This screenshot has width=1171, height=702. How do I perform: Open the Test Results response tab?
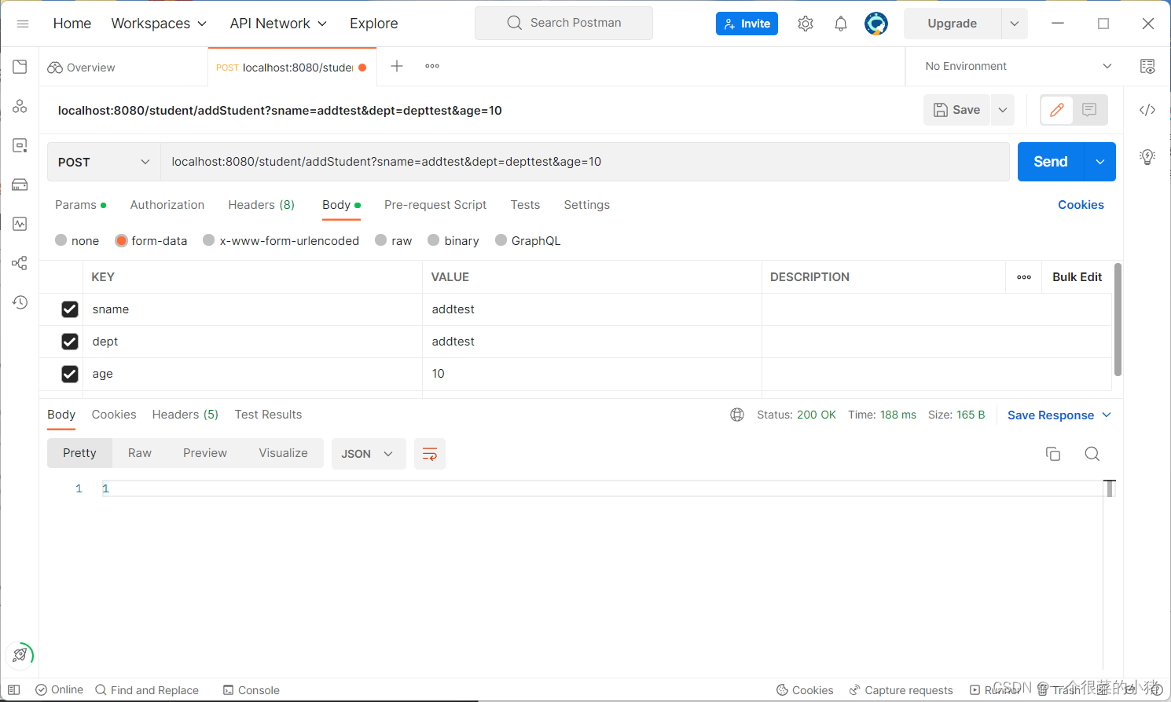(x=268, y=415)
